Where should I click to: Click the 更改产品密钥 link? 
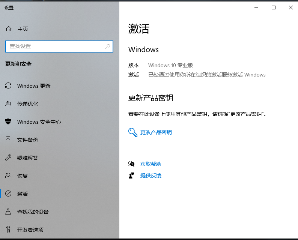pos(156,132)
